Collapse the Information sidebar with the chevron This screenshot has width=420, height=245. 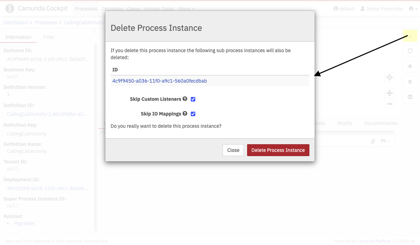point(94,31)
